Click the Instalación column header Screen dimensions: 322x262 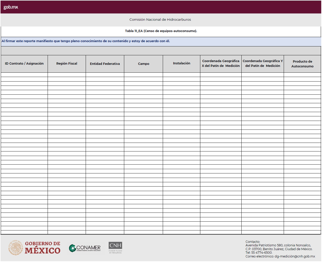[181, 64]
